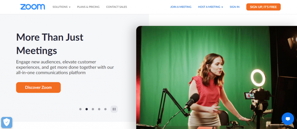
Task: Expand the Solutions dropdown menu
Action: coord(61,7)
